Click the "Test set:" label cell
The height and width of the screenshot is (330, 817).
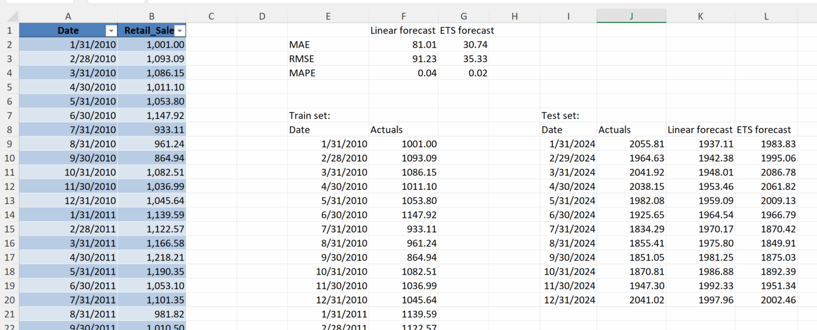[560, 116]
